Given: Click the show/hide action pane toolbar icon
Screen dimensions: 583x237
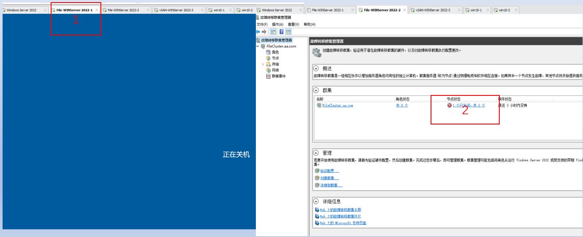Looking at the screenshot, I should pos(288,32).
